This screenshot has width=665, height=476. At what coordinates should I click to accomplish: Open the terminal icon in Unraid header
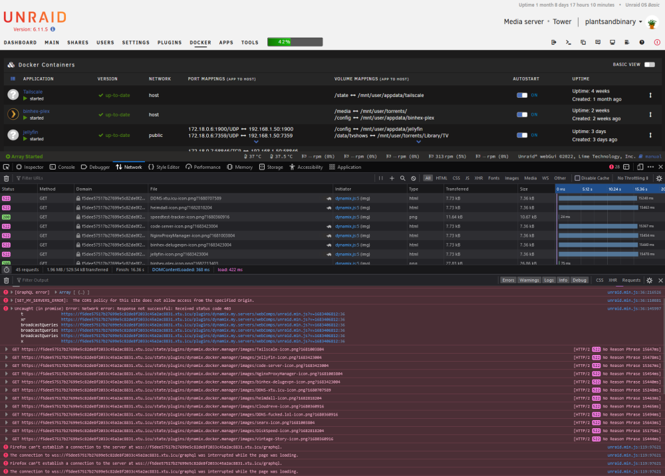[x=569, y=43]
